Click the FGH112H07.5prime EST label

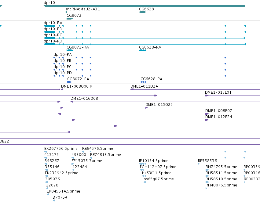tap(158, 167)
